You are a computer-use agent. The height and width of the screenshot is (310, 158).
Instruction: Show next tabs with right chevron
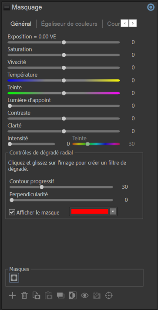click(133, 24)
